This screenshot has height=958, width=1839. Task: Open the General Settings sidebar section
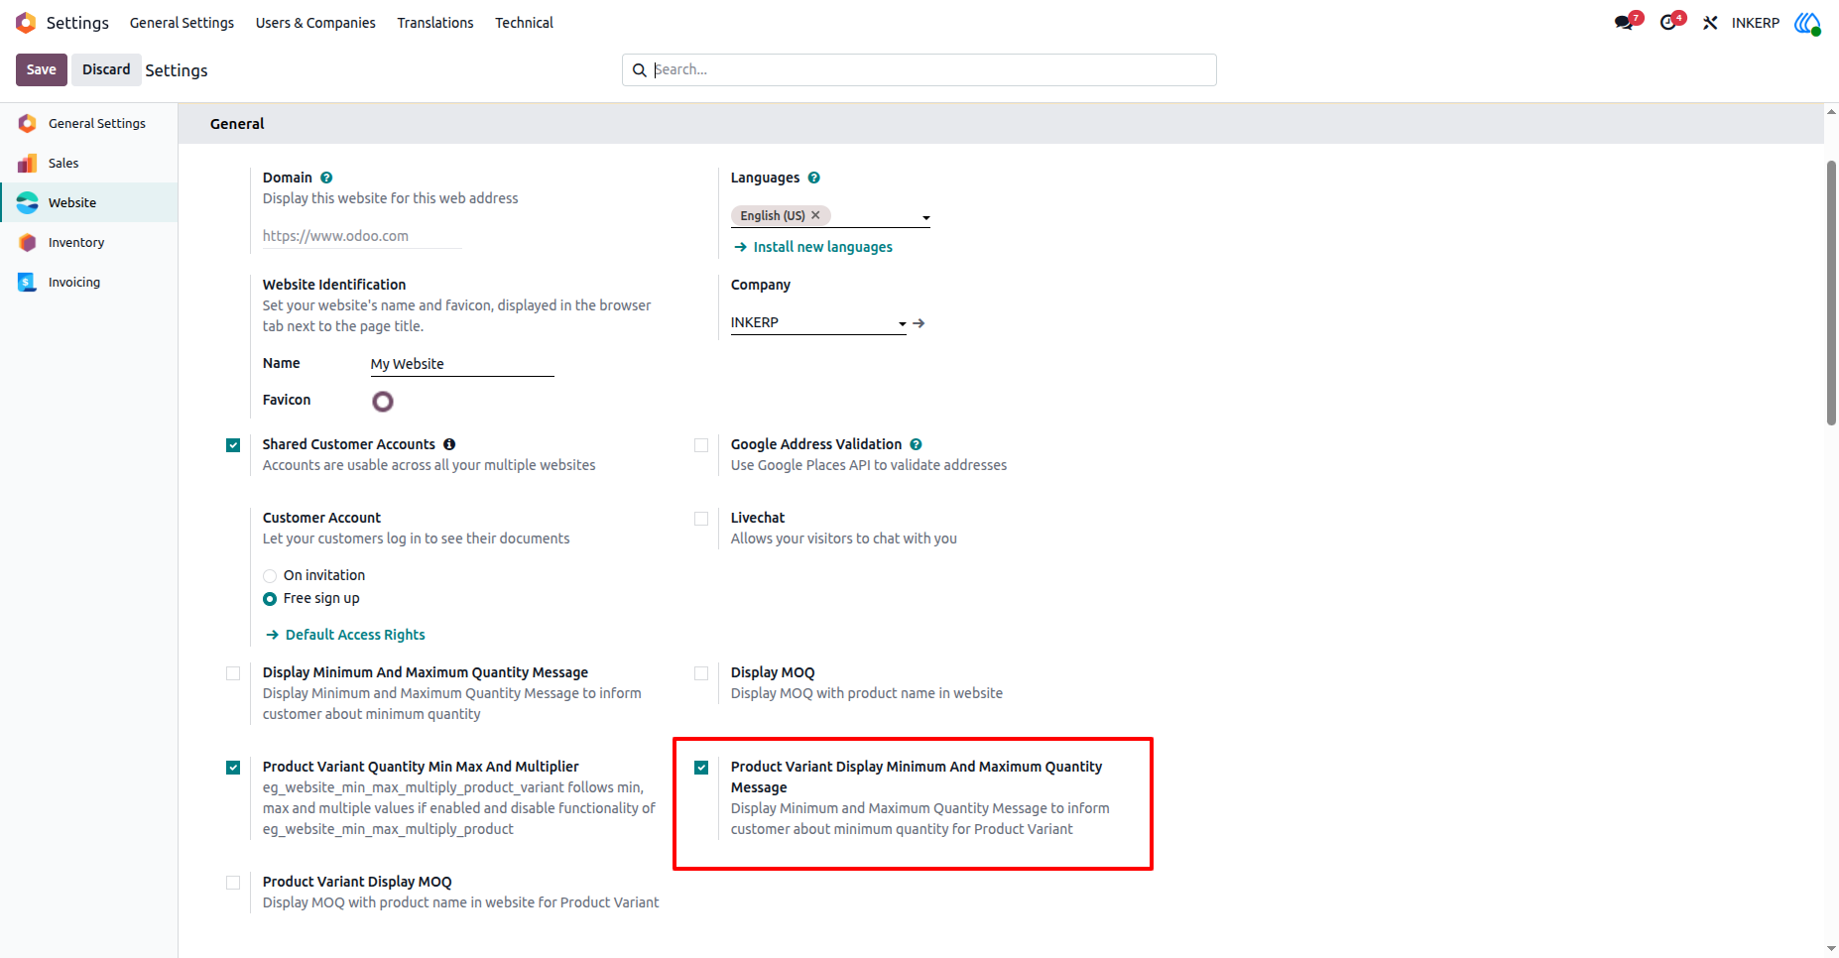click(x=89, y=123)
